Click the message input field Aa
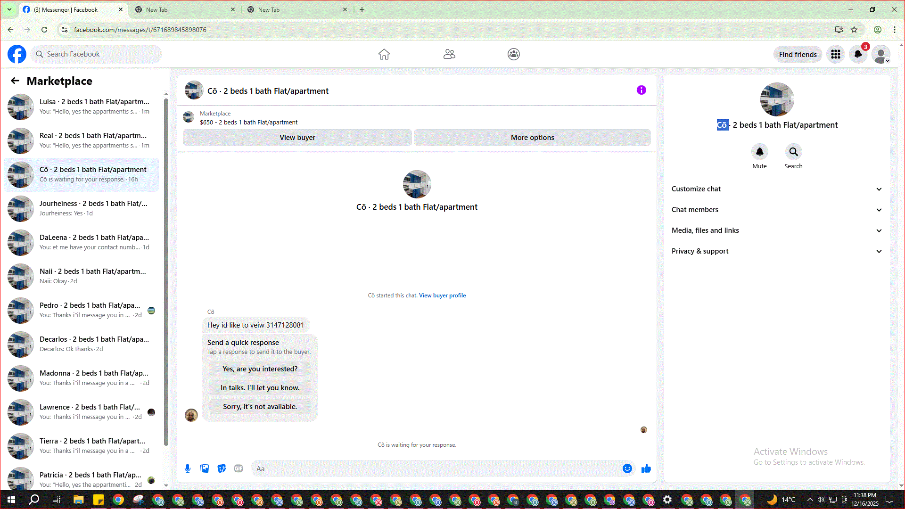This screenshot has height=509, width=905. [436, 468]
